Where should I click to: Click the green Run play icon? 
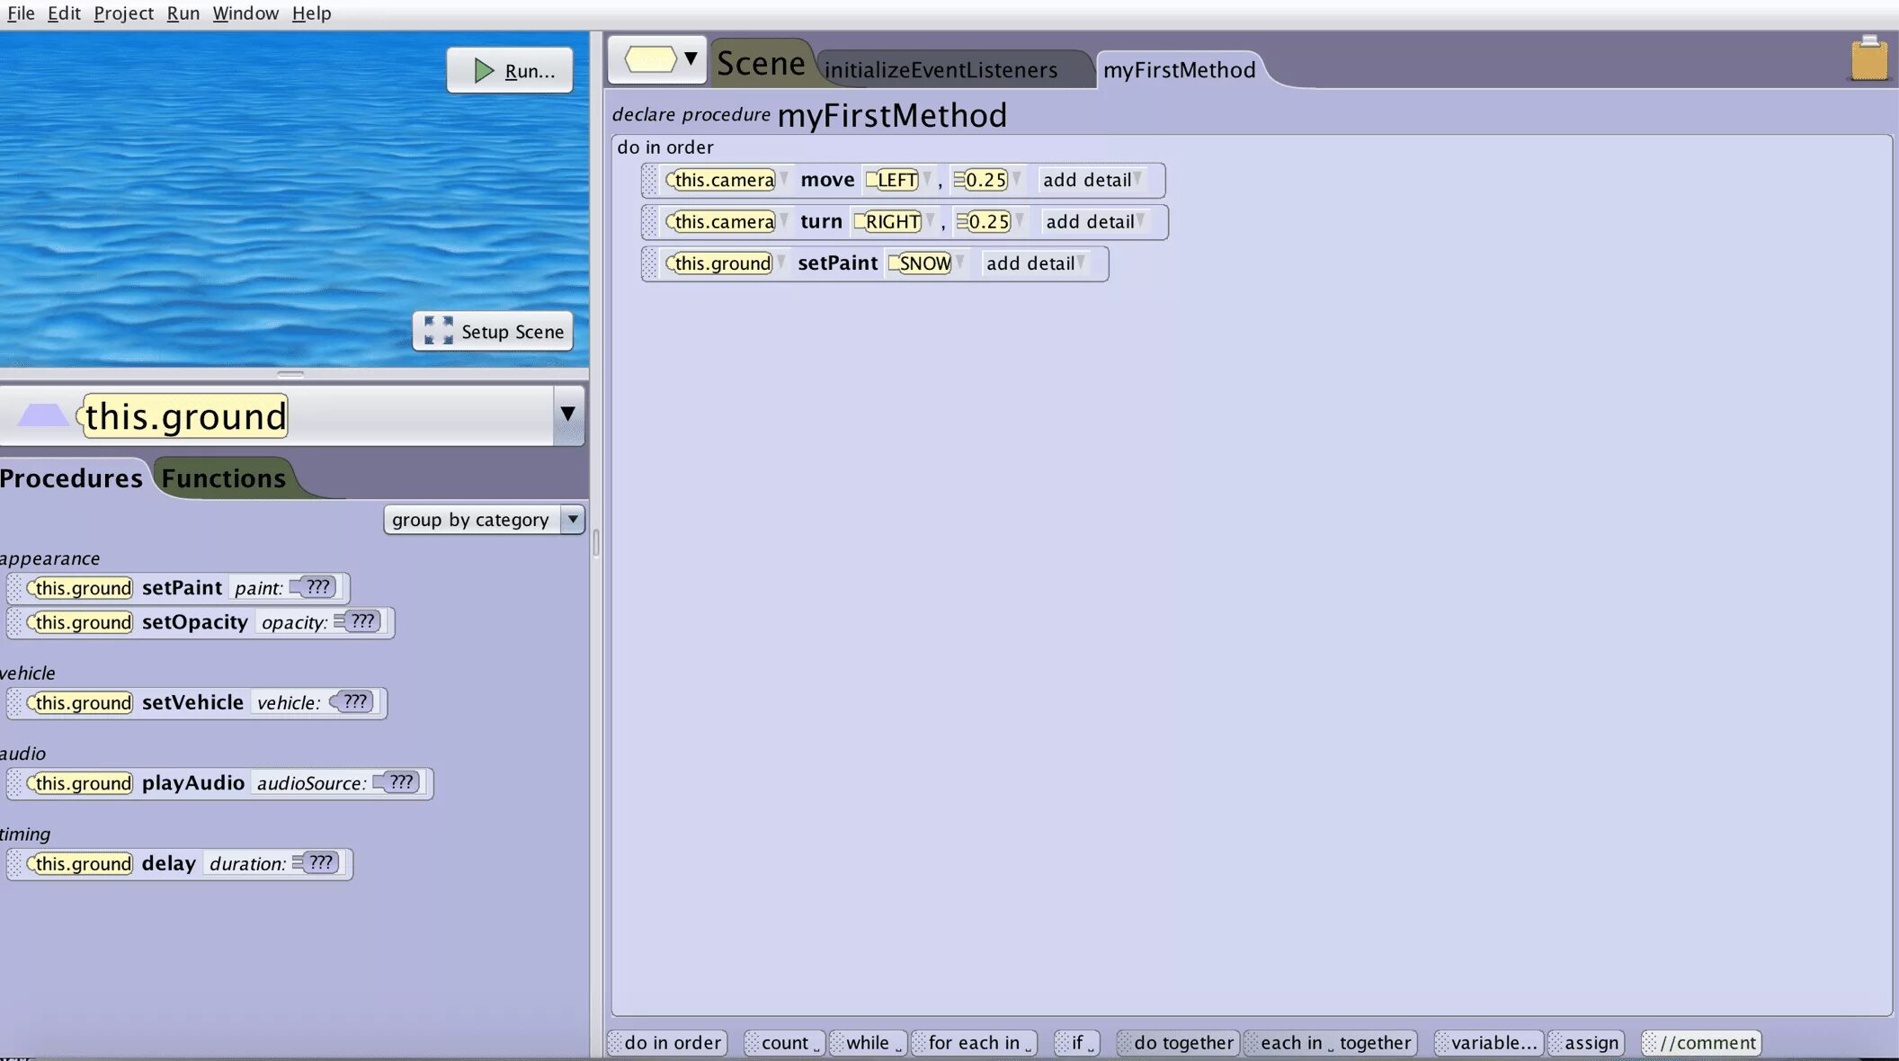[x=484, y=71]
